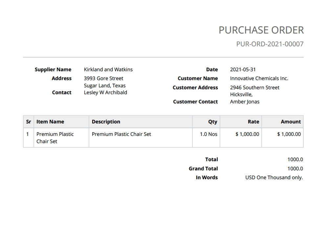Select the Premium Plastic Chair Set description cell
The height and width of the screenshot is (234, 327).
[121, 134]
